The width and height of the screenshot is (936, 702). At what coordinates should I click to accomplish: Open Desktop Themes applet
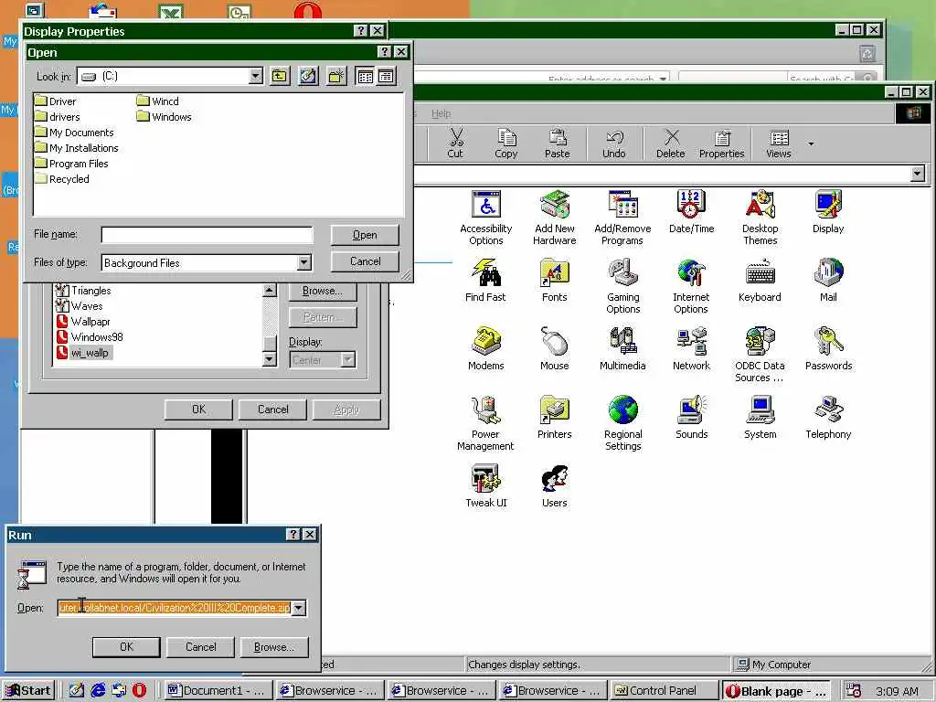click(x=760, y=218)
